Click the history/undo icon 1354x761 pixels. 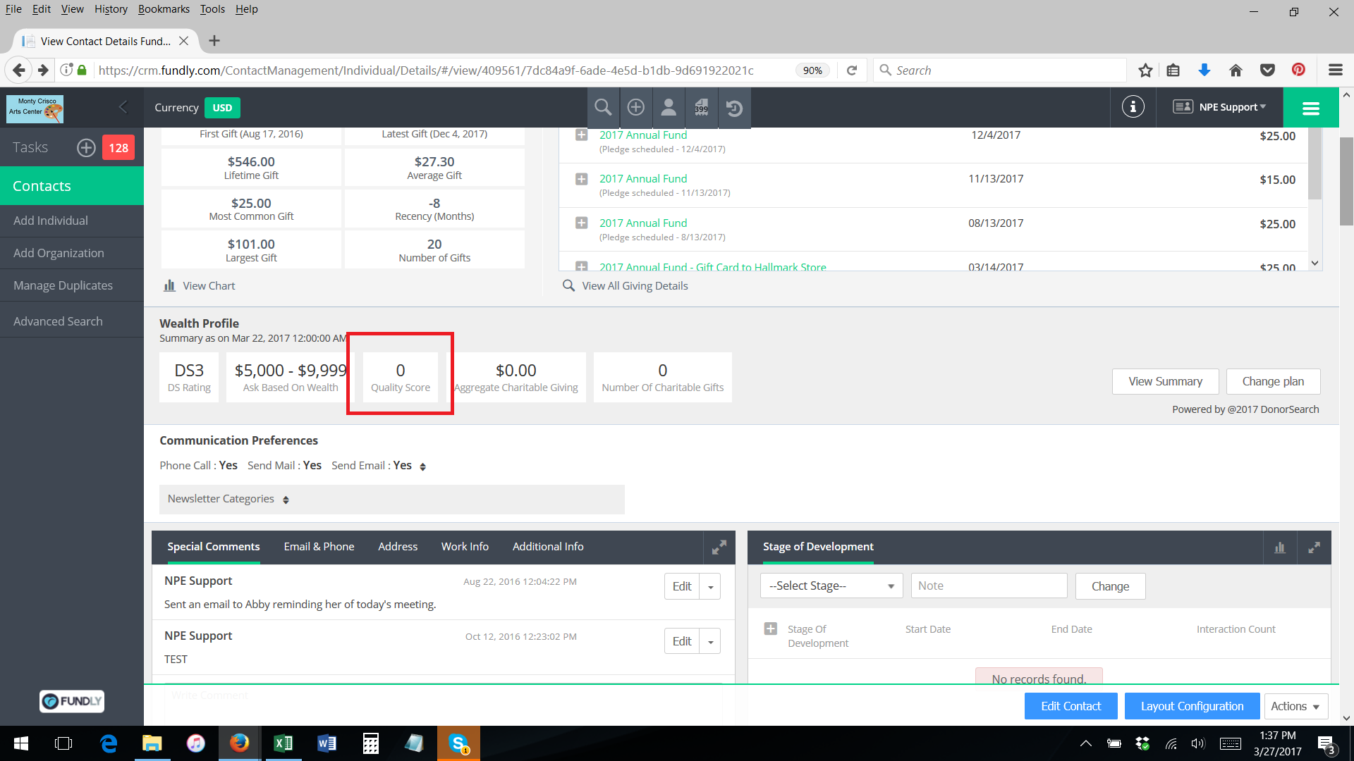(x=735, y=107)
